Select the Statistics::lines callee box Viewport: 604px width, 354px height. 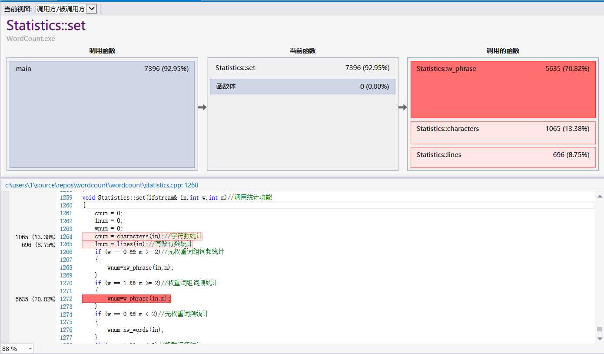point(503,157)
